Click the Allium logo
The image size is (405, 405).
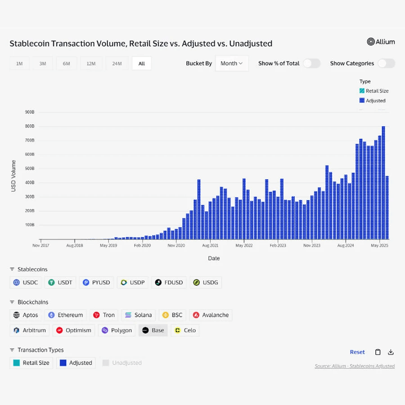point(381,41)
